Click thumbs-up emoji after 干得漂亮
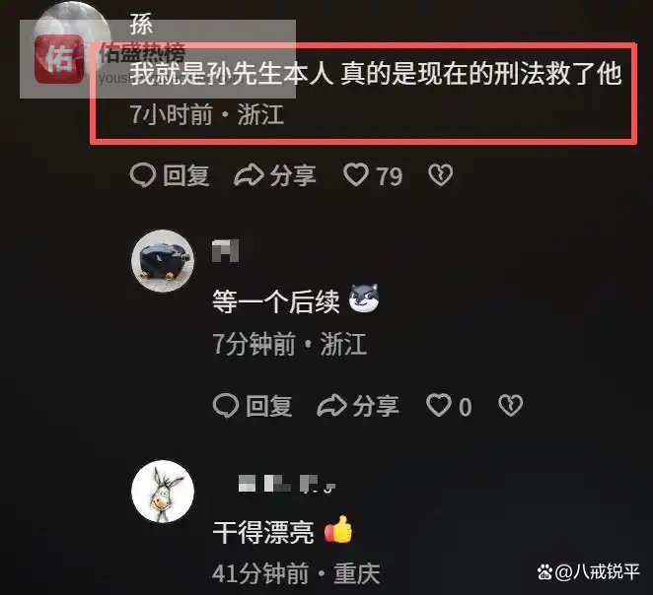 coord(338,529)
